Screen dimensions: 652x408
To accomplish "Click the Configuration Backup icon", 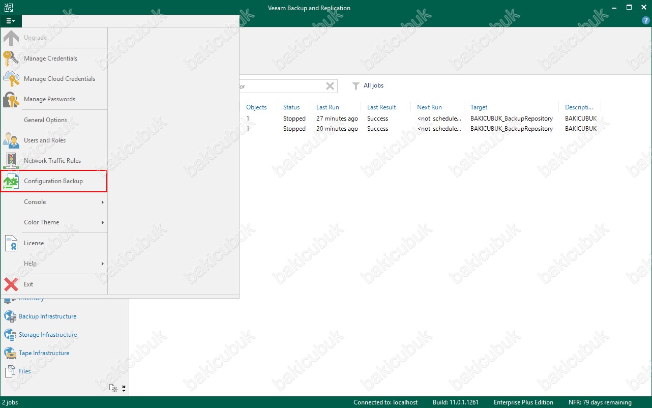I will point(11,182).
